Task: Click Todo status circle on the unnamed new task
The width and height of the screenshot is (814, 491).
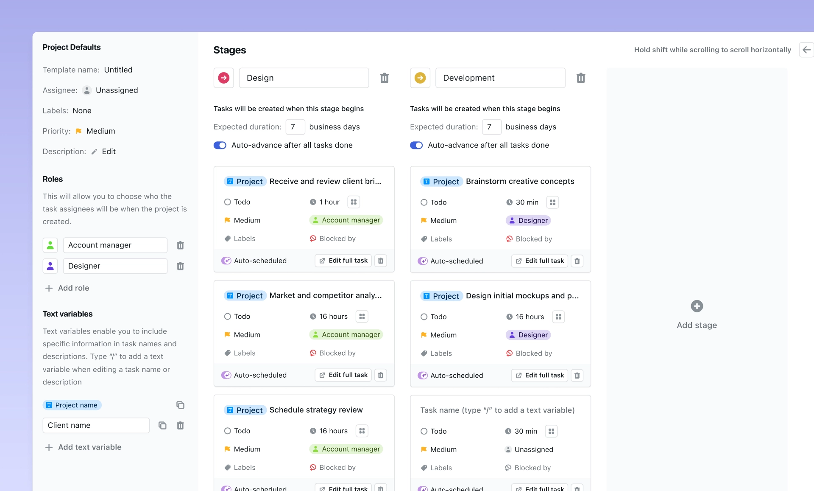Action: 424,431
